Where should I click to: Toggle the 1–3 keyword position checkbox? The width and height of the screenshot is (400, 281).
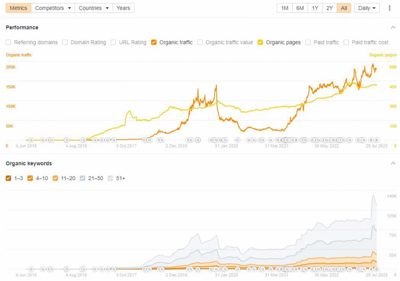click(9, 178)
